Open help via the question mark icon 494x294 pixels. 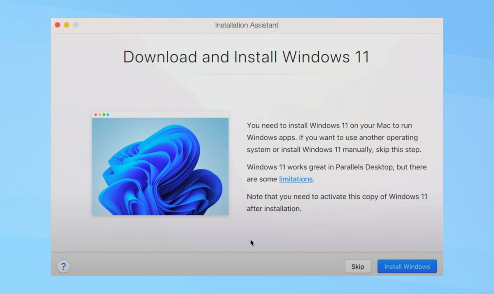coord(63,266)
